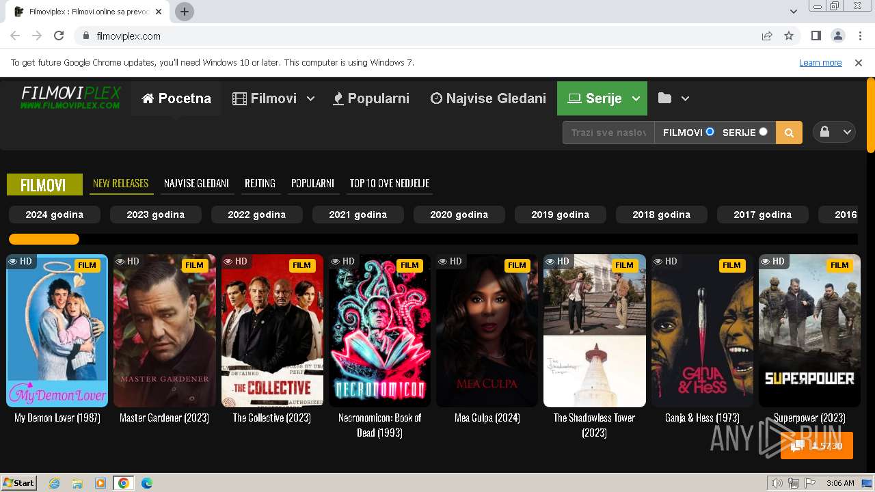Screen dimensions: 875x492
Task: Select the SERIJE search radio button
Action: point(763,132)
